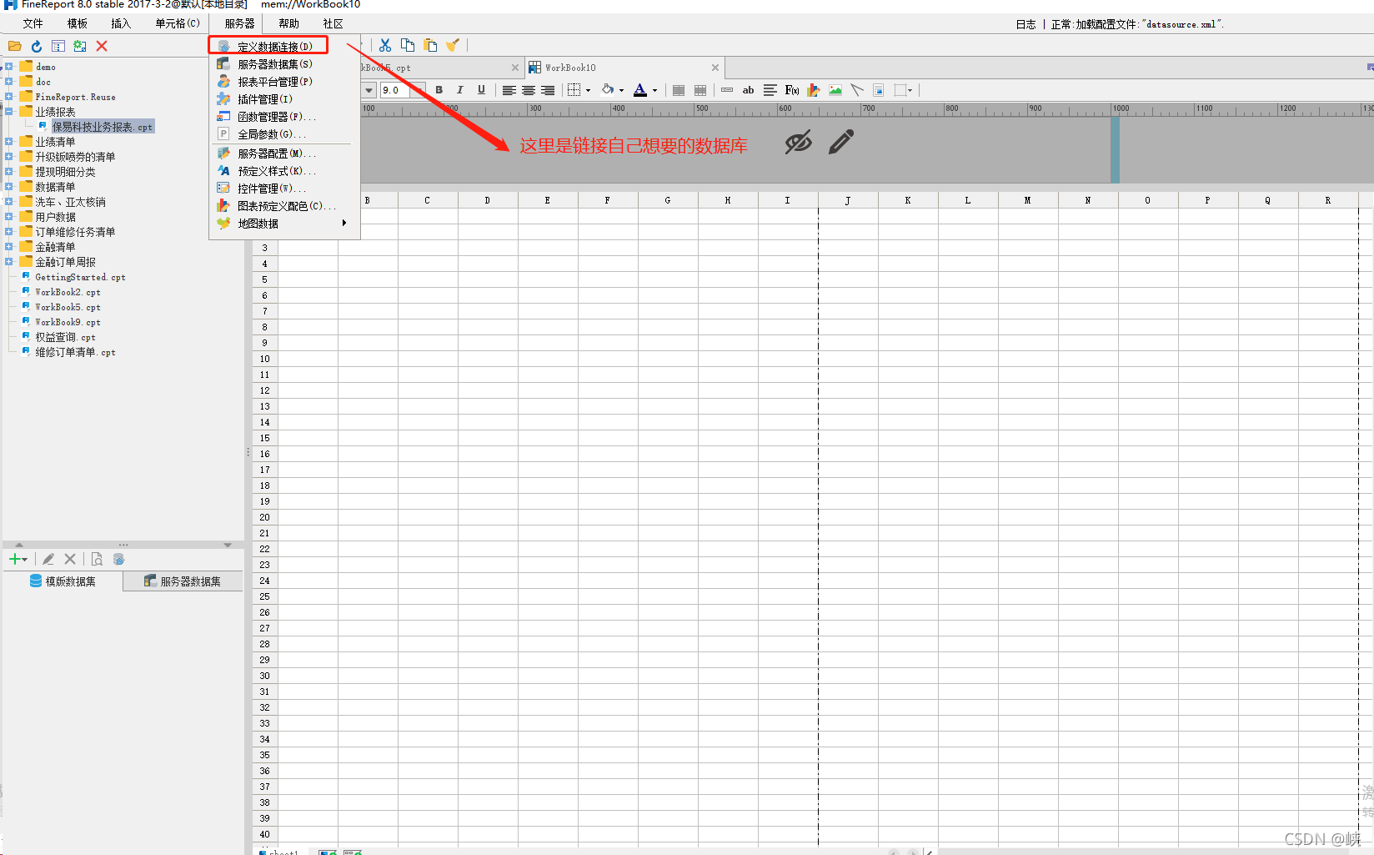
Task: Select WorkBook5.cpt in file tree
Action: coord(68,307)
